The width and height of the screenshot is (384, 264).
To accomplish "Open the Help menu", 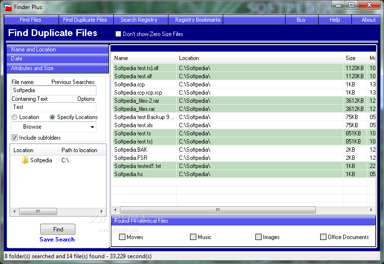I will click(x=335, y=20).
